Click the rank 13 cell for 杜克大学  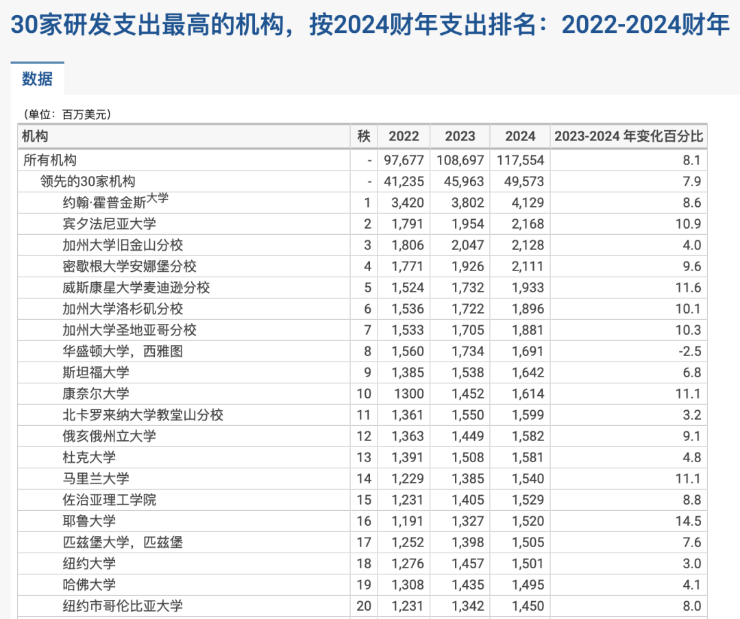(x=364, y=457)
